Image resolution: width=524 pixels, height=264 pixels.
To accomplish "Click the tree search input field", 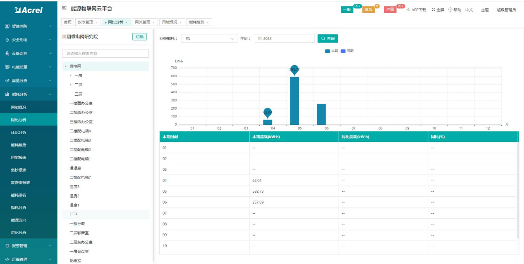I will coord(105,53).
